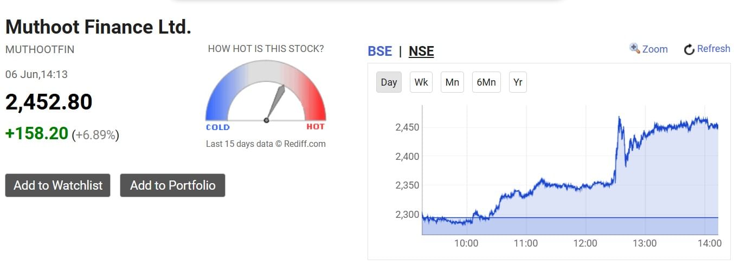This screenshot has width=734, height=265.
Task: Click the gauge needle on the hotness meter
Action: tap(275, 102)
